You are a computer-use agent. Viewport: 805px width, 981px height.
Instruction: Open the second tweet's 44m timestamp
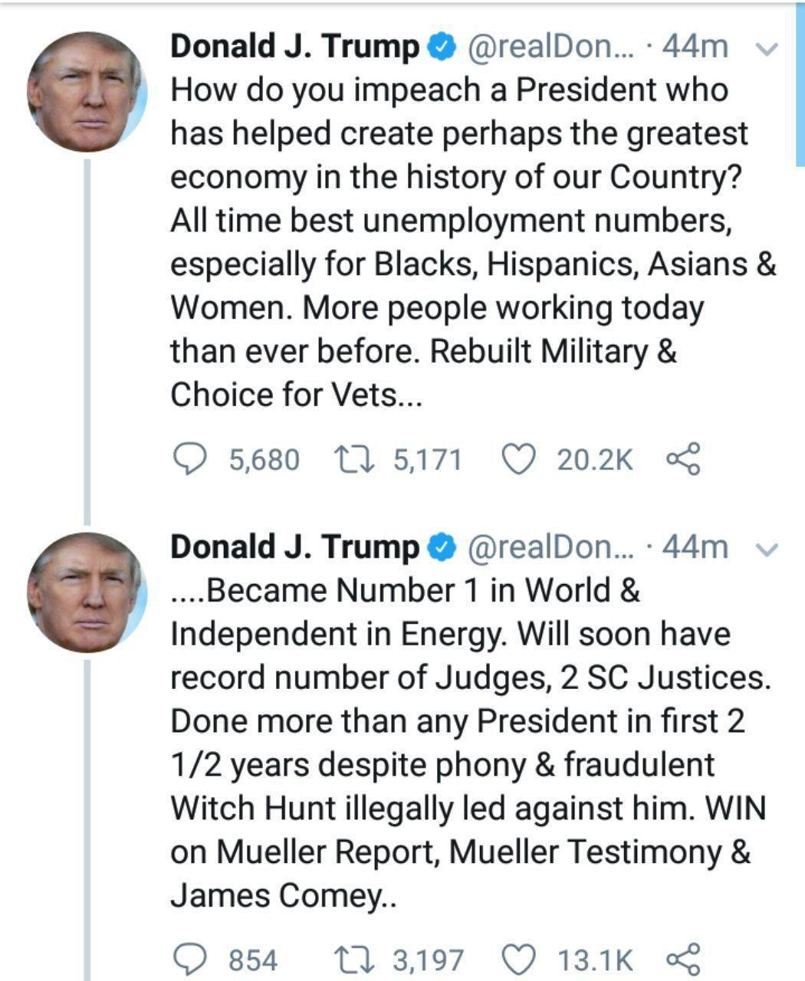pos(695,547)
